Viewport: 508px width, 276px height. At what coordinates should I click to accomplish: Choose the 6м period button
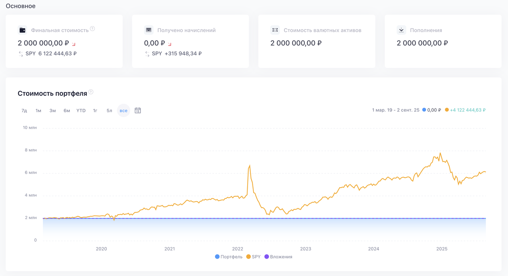click(67, 110)
